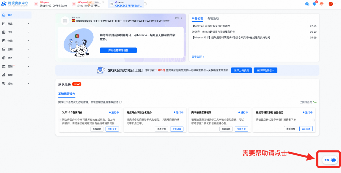The width and height of the screenshot is (341, 173).
Task: Click the 立即关联责任人 button
Action: [x=265, y=70]
